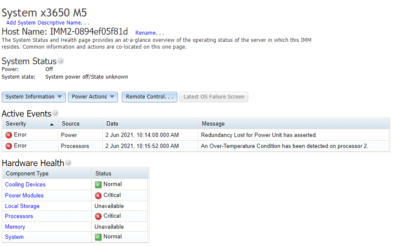The width and height of the screenshot is (401, 246).
Task: Open the Cooling Devices link
Action: click(25, 185)
